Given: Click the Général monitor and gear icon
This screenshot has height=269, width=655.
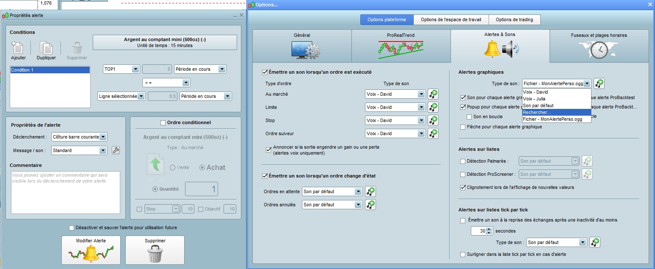Looking at the screenshot, I should [305, 50].
